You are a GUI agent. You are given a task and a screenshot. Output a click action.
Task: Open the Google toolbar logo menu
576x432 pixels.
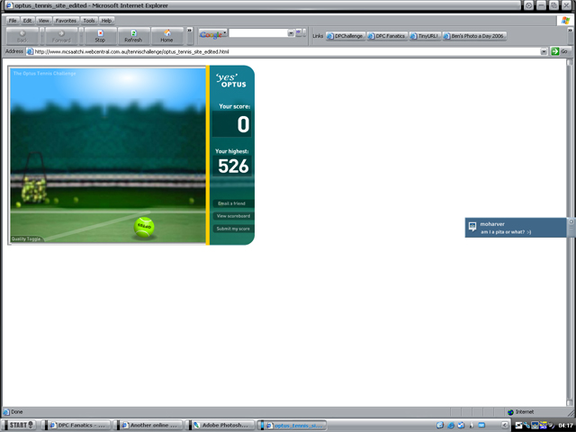pyautogui.click(x=212, y=34)
